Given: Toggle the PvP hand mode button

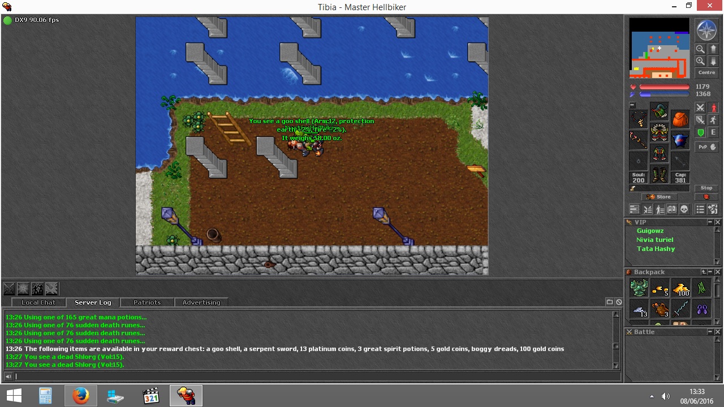Looking at the screenshot, I should pos(703,147).
